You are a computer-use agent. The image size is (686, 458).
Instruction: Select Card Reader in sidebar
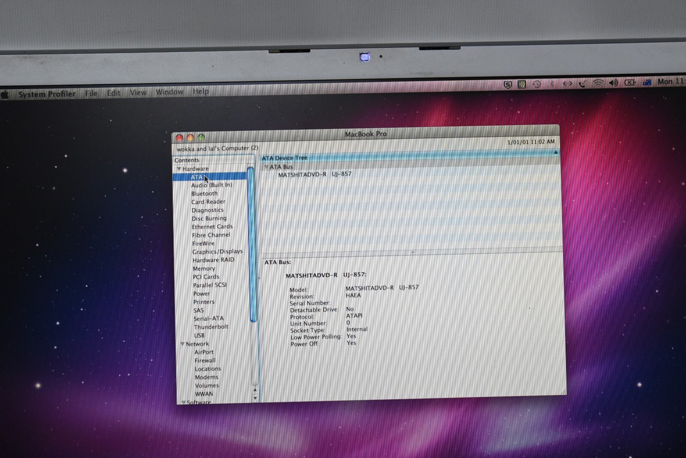(208, 202)
